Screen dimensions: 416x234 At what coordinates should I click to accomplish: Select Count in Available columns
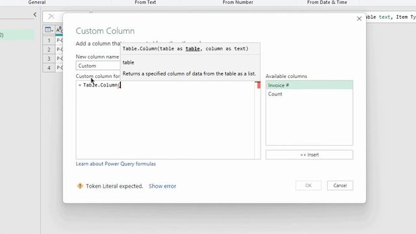point(309,94)
